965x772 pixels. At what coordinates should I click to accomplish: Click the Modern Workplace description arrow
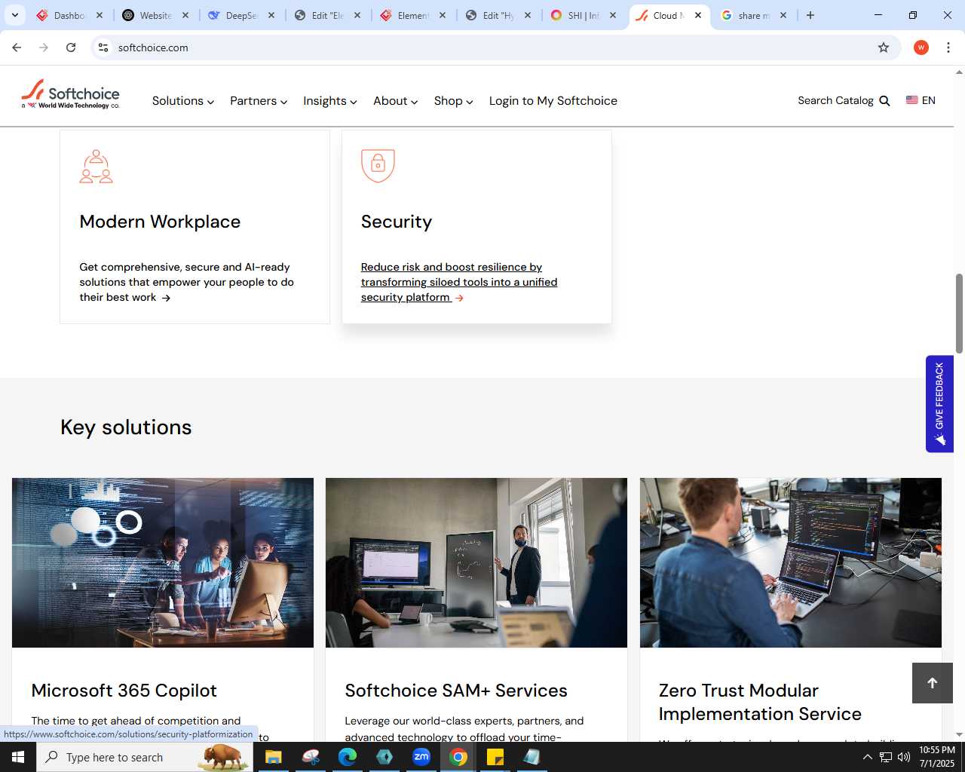click(x=166, y=298)
